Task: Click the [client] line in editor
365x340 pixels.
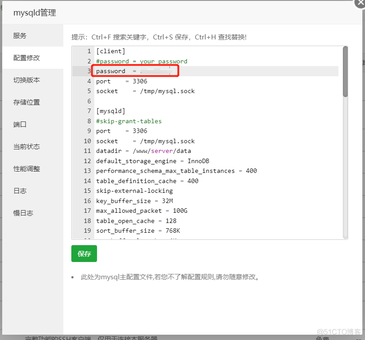Action: pos(111,51)
